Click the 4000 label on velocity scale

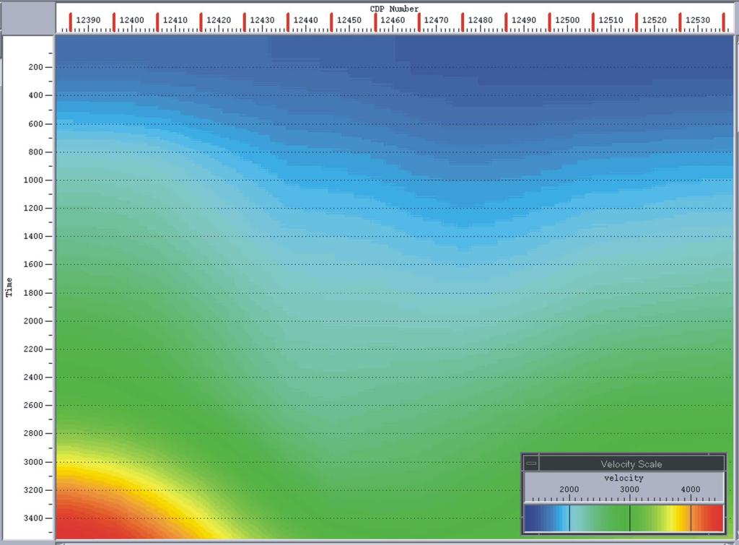coord(691,489)
